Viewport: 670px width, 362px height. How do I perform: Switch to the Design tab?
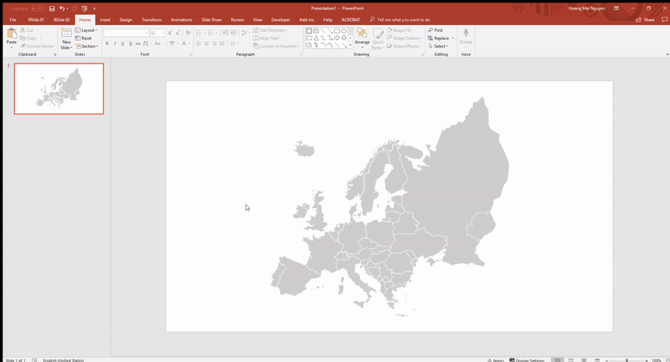pyautogui.click(x=126, y=19)
